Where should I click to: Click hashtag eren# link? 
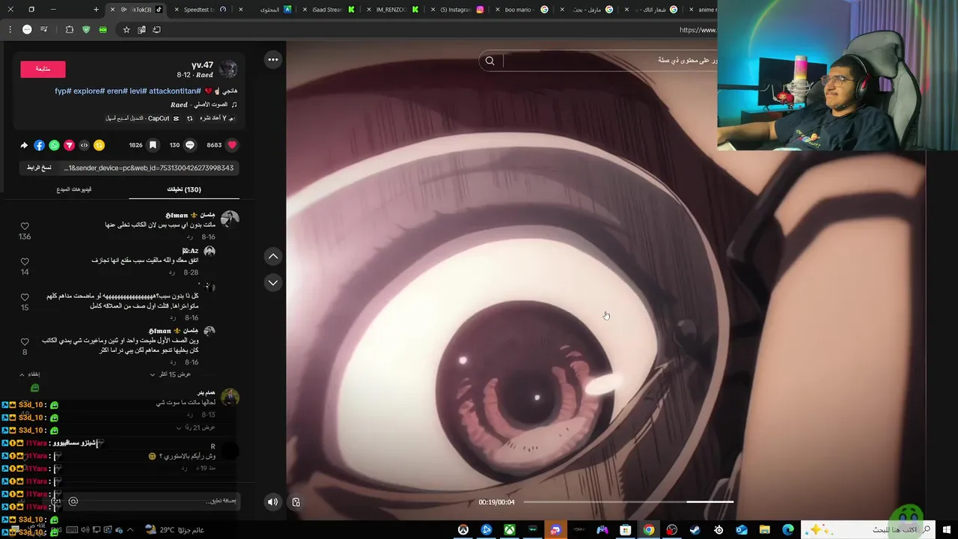118,91
